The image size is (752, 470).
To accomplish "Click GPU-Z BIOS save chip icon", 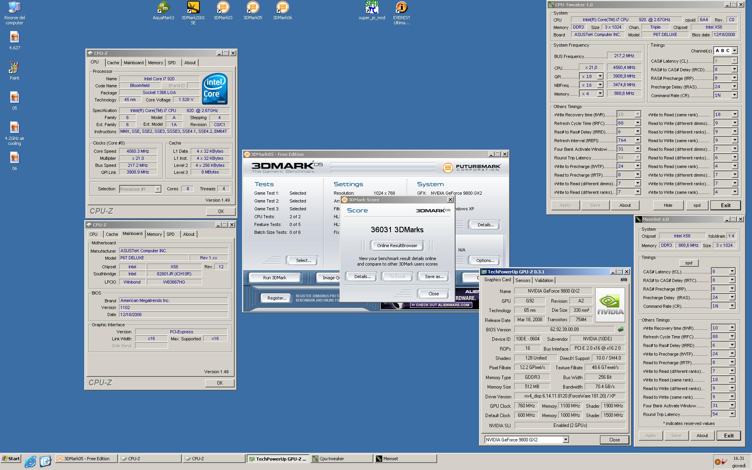I will tap(621, 329).
